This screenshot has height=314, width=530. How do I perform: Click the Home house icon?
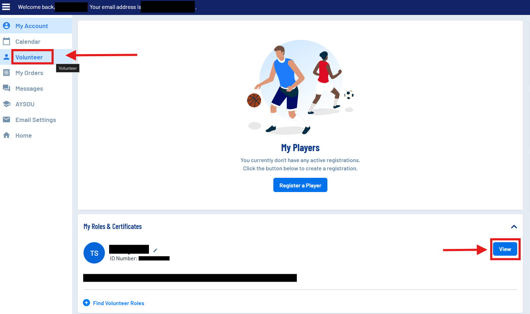tap(6, 135)
